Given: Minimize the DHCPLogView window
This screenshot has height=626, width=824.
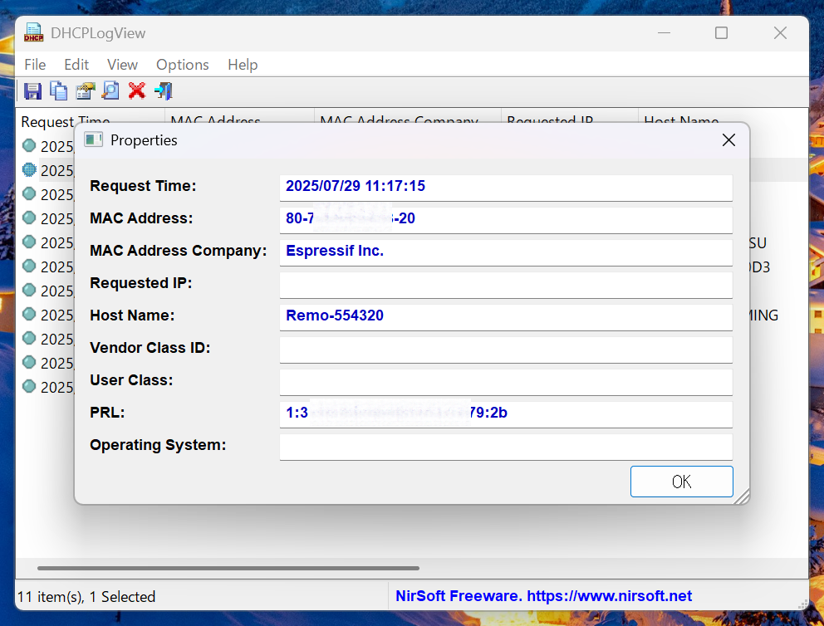Looking at the screenshot, I should tap(665, 33).
